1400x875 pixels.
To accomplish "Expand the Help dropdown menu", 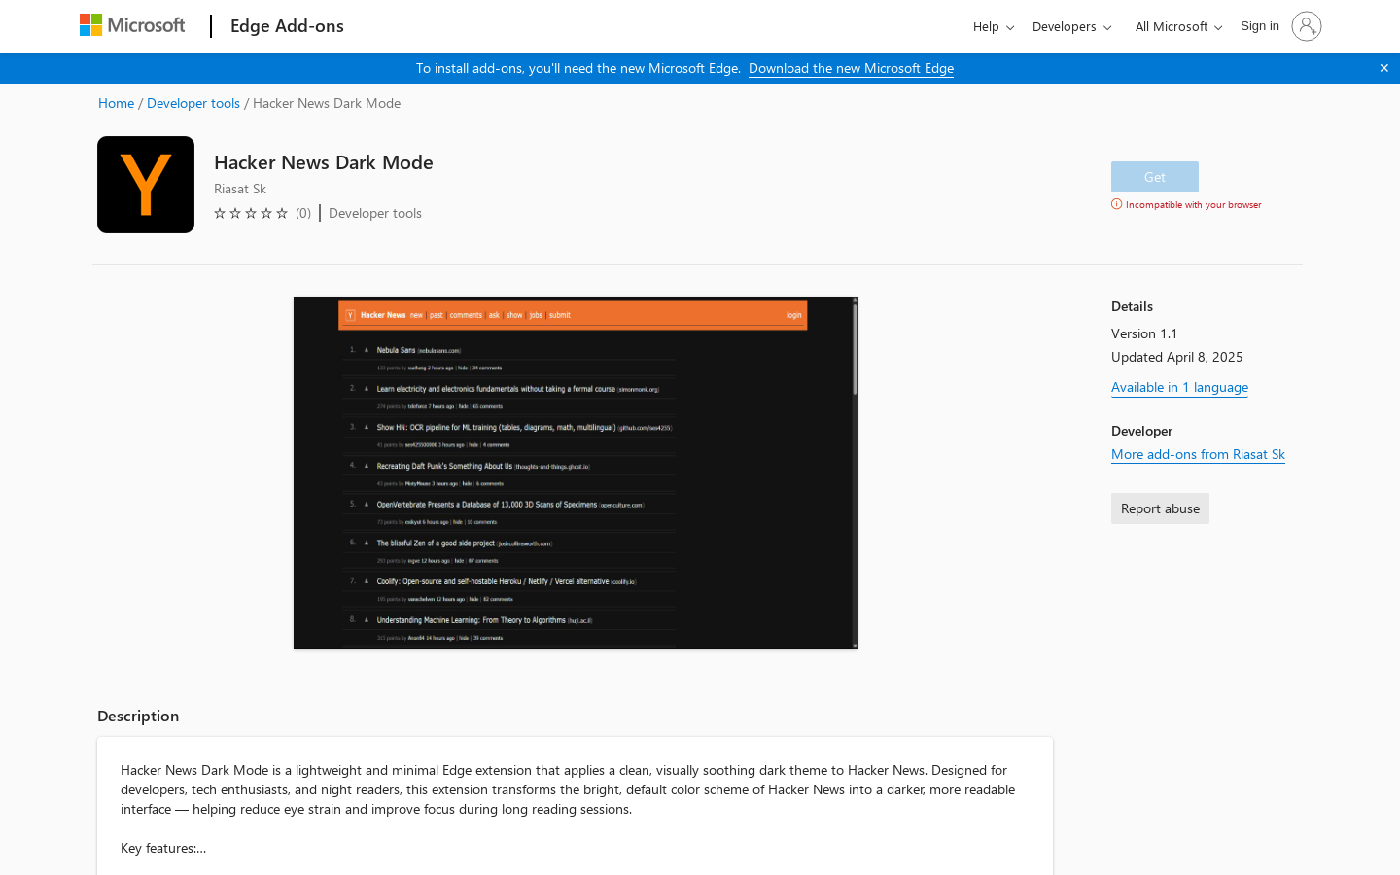I will [994, 27].
